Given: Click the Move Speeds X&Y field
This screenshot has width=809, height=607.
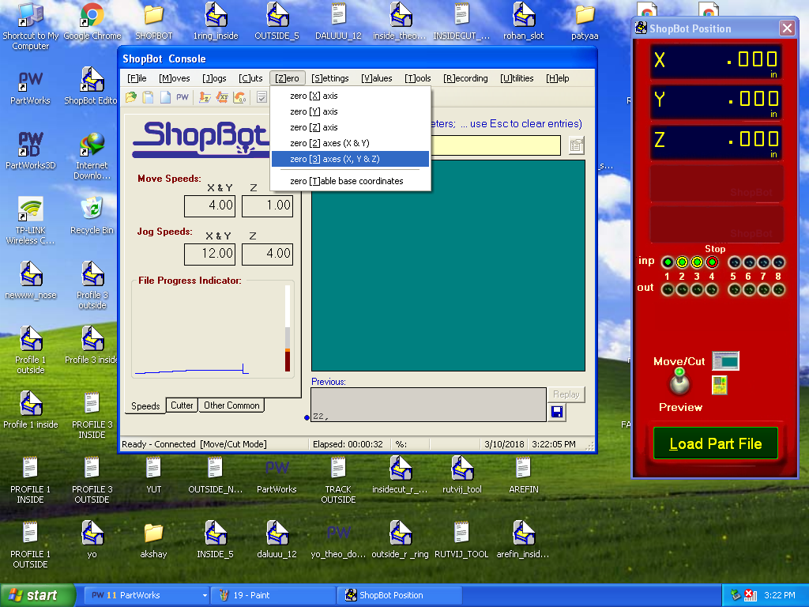Looking at the screenshot, I should tap(209, 206).
